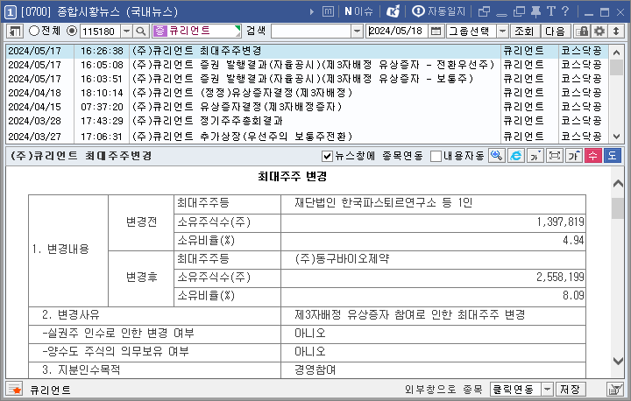
Task: Click the T font icon
Action: (x=550, y=11)
